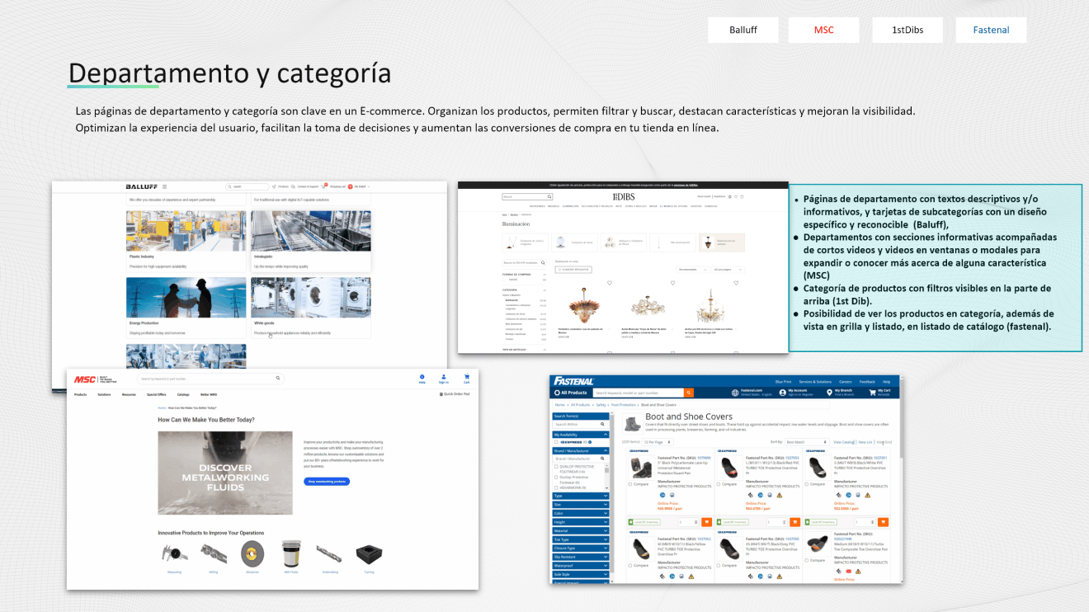1089x612 pixels.
Task: Expand the Toe Type filter in Fastenal sidebar
Action: (x=581, y=539)
